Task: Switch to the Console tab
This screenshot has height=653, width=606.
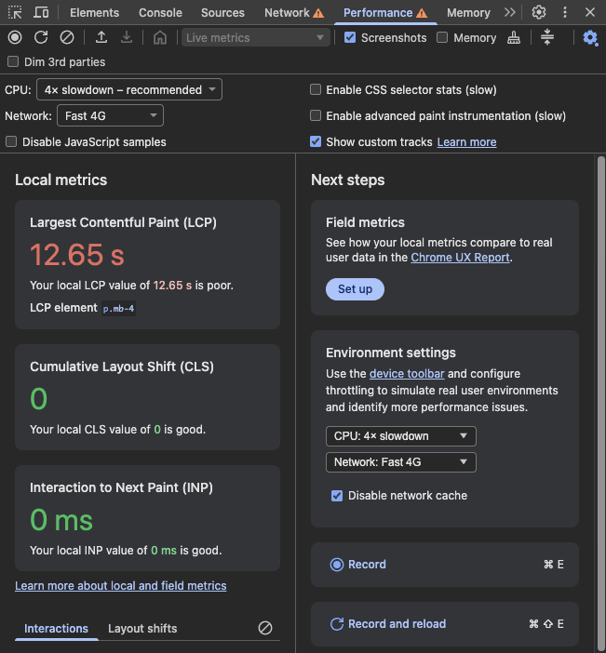Action: pyautogui.click(x=160, y=12)
